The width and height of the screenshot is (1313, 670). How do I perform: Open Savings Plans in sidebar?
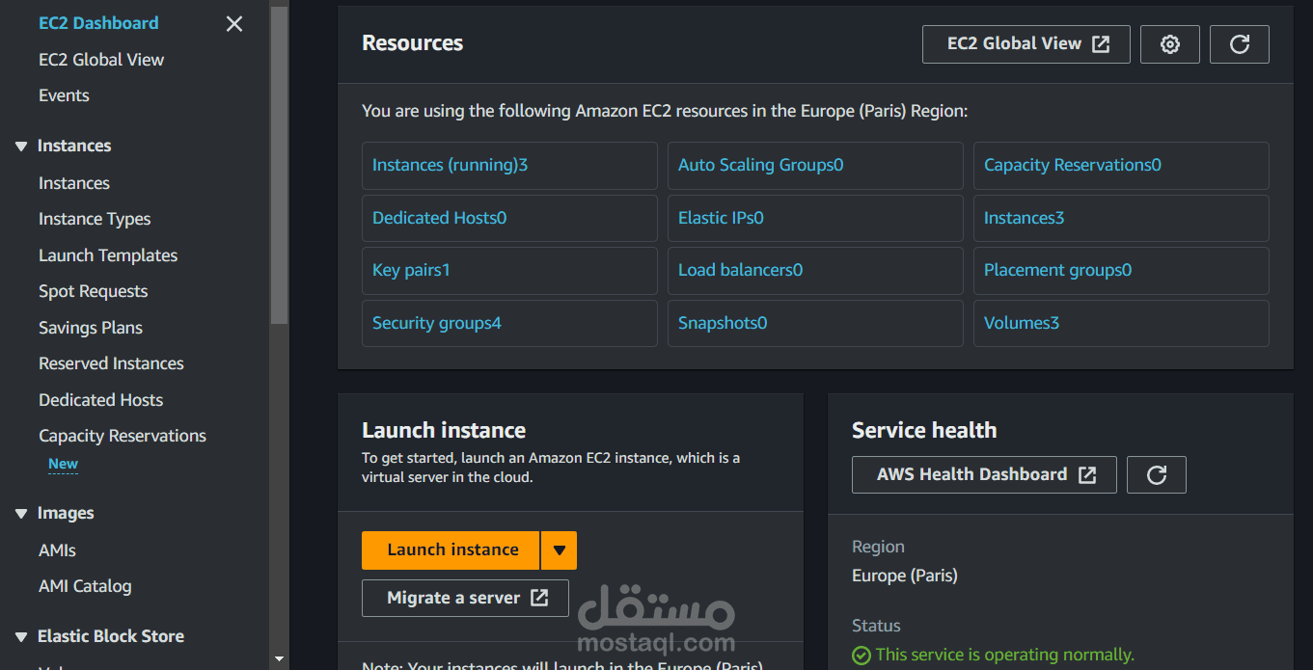[x=91, y=328]
